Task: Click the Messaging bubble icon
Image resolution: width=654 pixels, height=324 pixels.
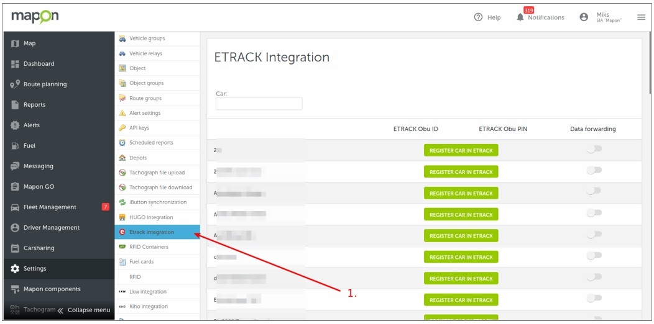Action: click(15, 166)
